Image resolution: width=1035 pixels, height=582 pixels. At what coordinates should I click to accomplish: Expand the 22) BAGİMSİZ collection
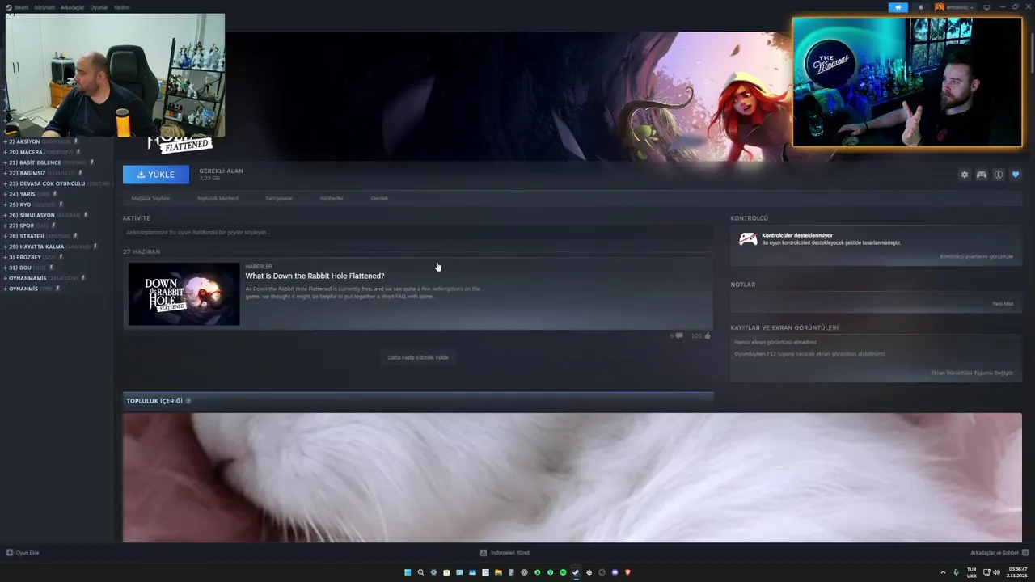pos(6,173)
